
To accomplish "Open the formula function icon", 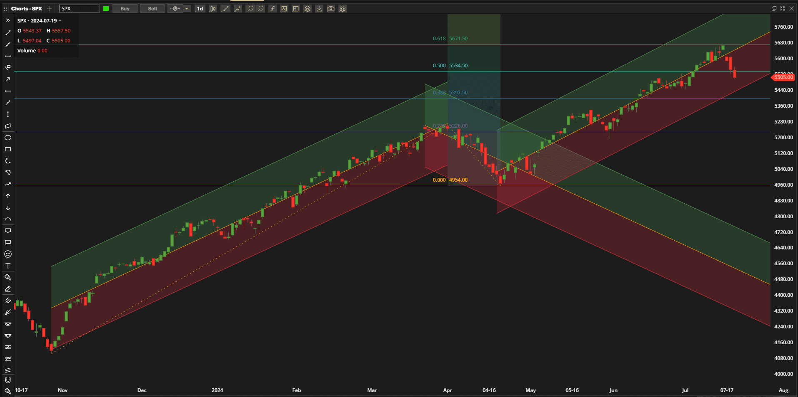I will coord(273,9).
